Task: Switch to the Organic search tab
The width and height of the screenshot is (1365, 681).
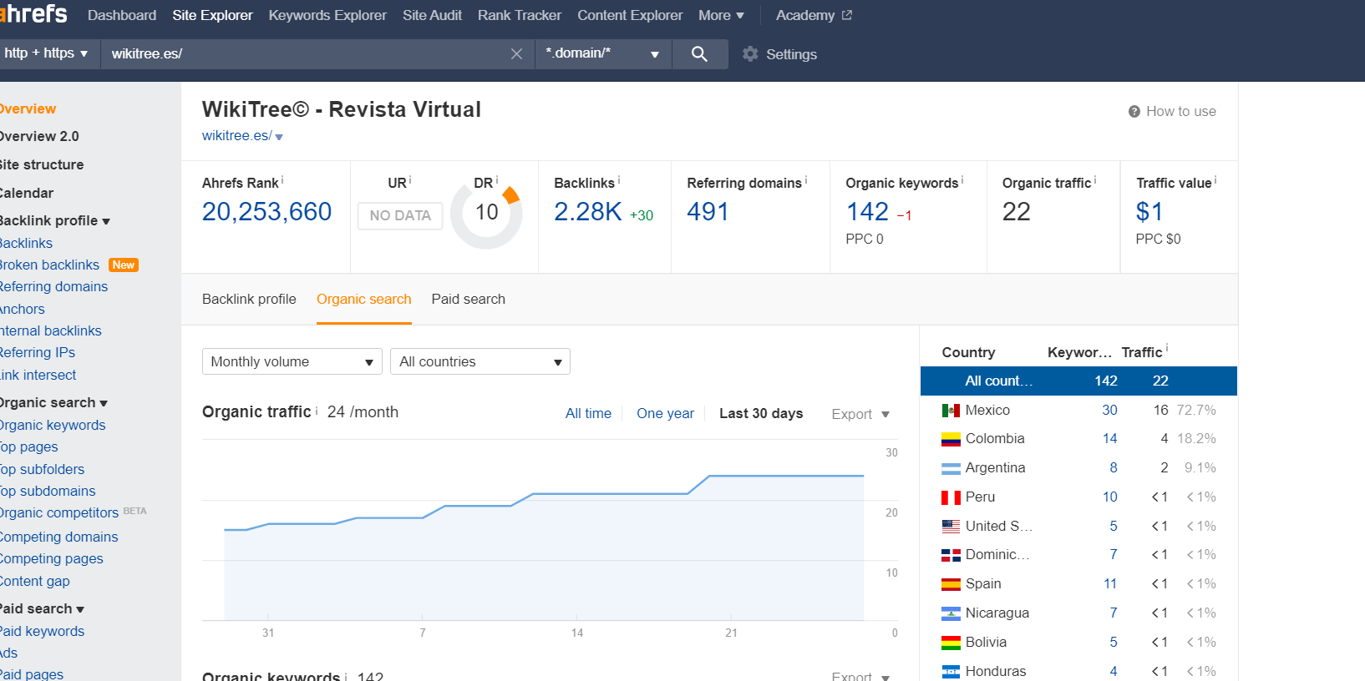Action: point(364,299)
